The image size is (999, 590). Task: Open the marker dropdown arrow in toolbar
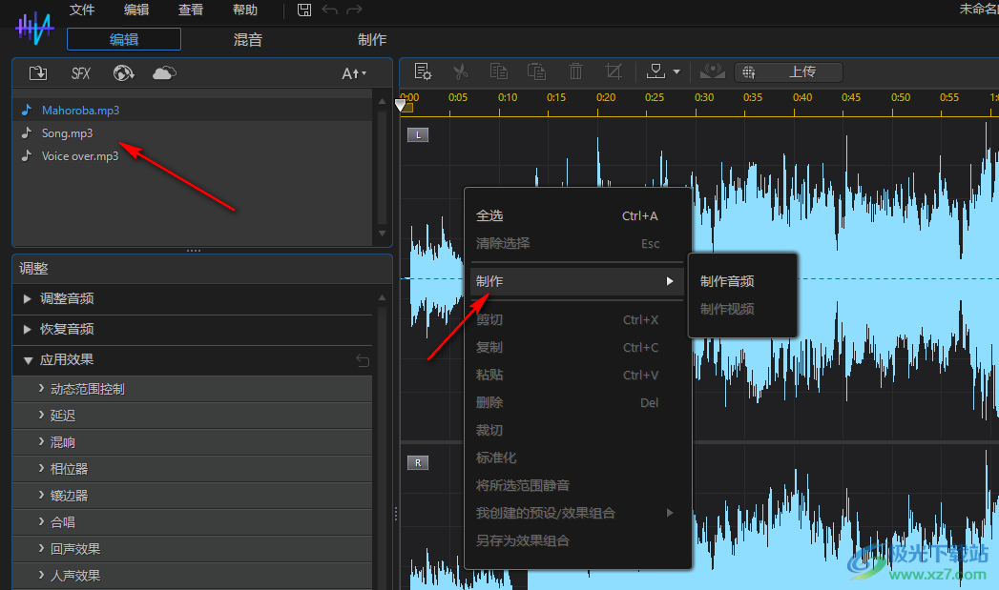[x=675, y=71]
